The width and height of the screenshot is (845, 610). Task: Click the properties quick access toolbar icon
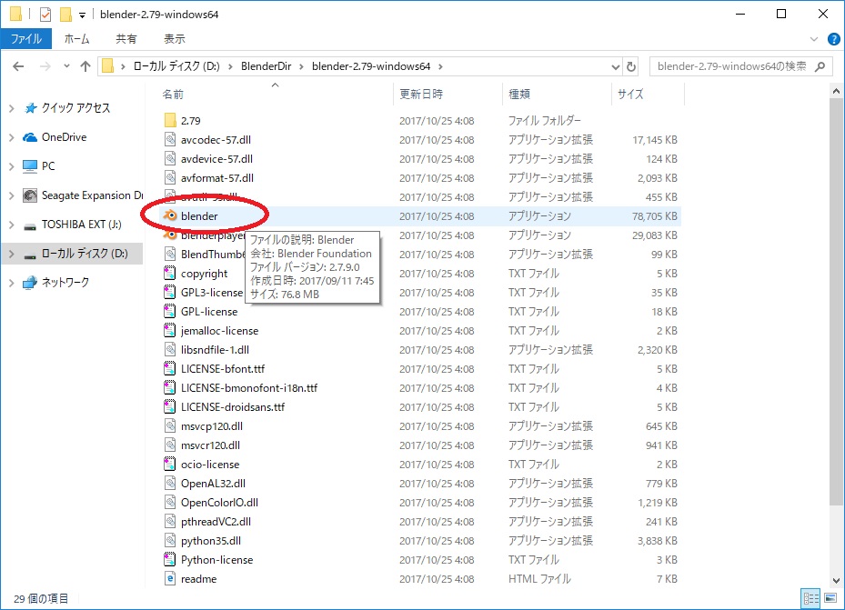[45, 15]
